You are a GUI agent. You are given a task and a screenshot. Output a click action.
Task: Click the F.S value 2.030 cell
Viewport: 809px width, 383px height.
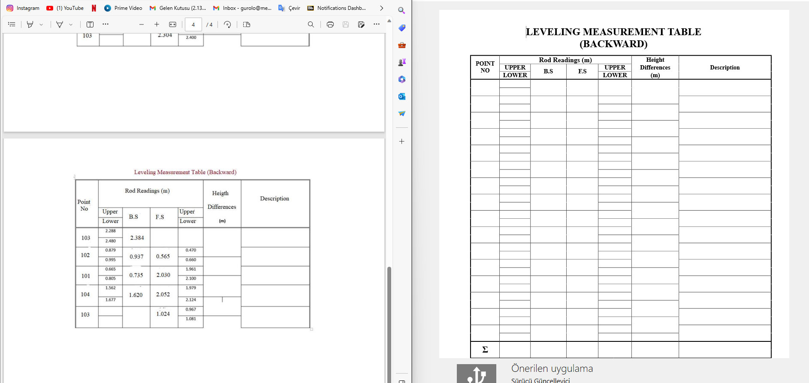click(x=163, y=274)
